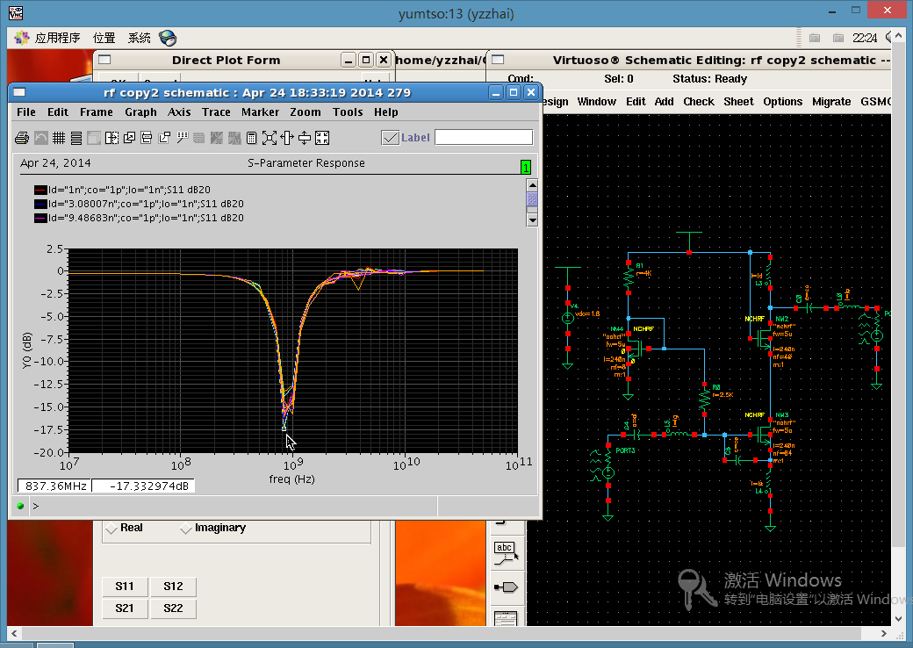
Task: Click the red trace color swatch in legend
Action: point(40,190)
